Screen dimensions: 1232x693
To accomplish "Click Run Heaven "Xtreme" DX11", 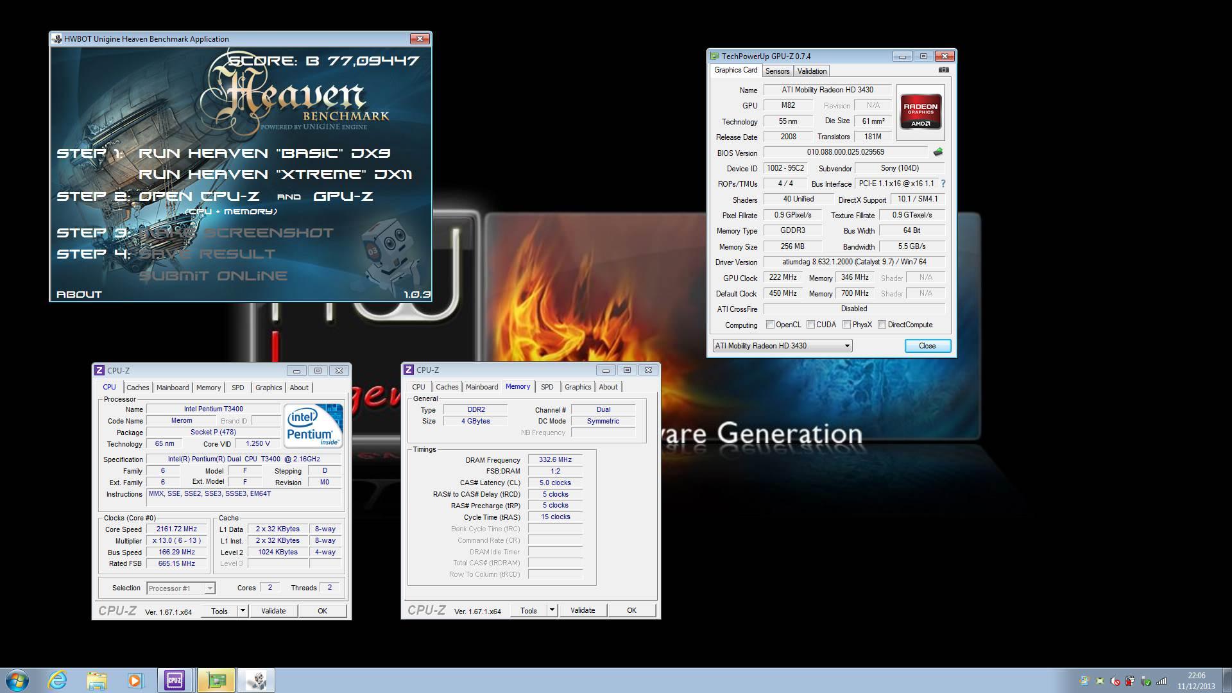I will 275,175.
